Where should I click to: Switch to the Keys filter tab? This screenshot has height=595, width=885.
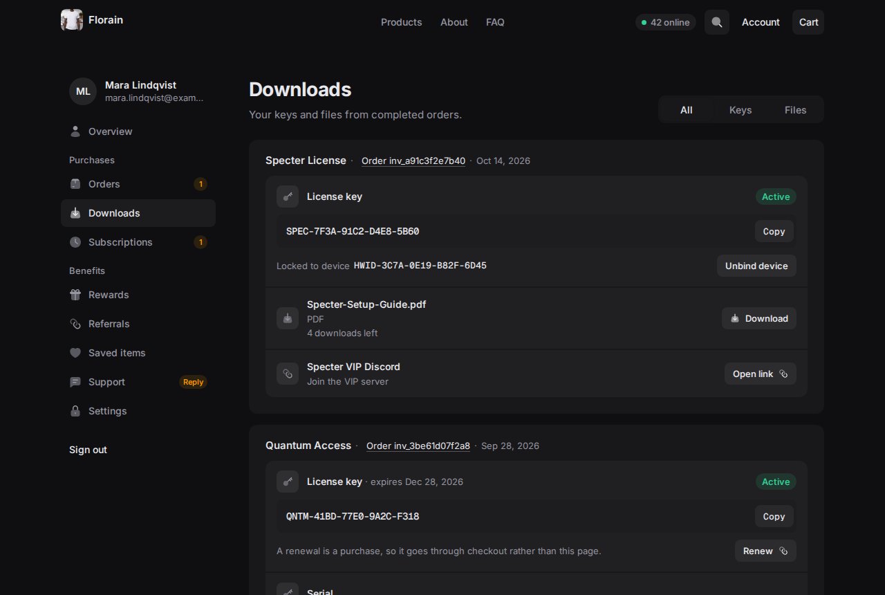pyautogui.click(x=740, y=109)
